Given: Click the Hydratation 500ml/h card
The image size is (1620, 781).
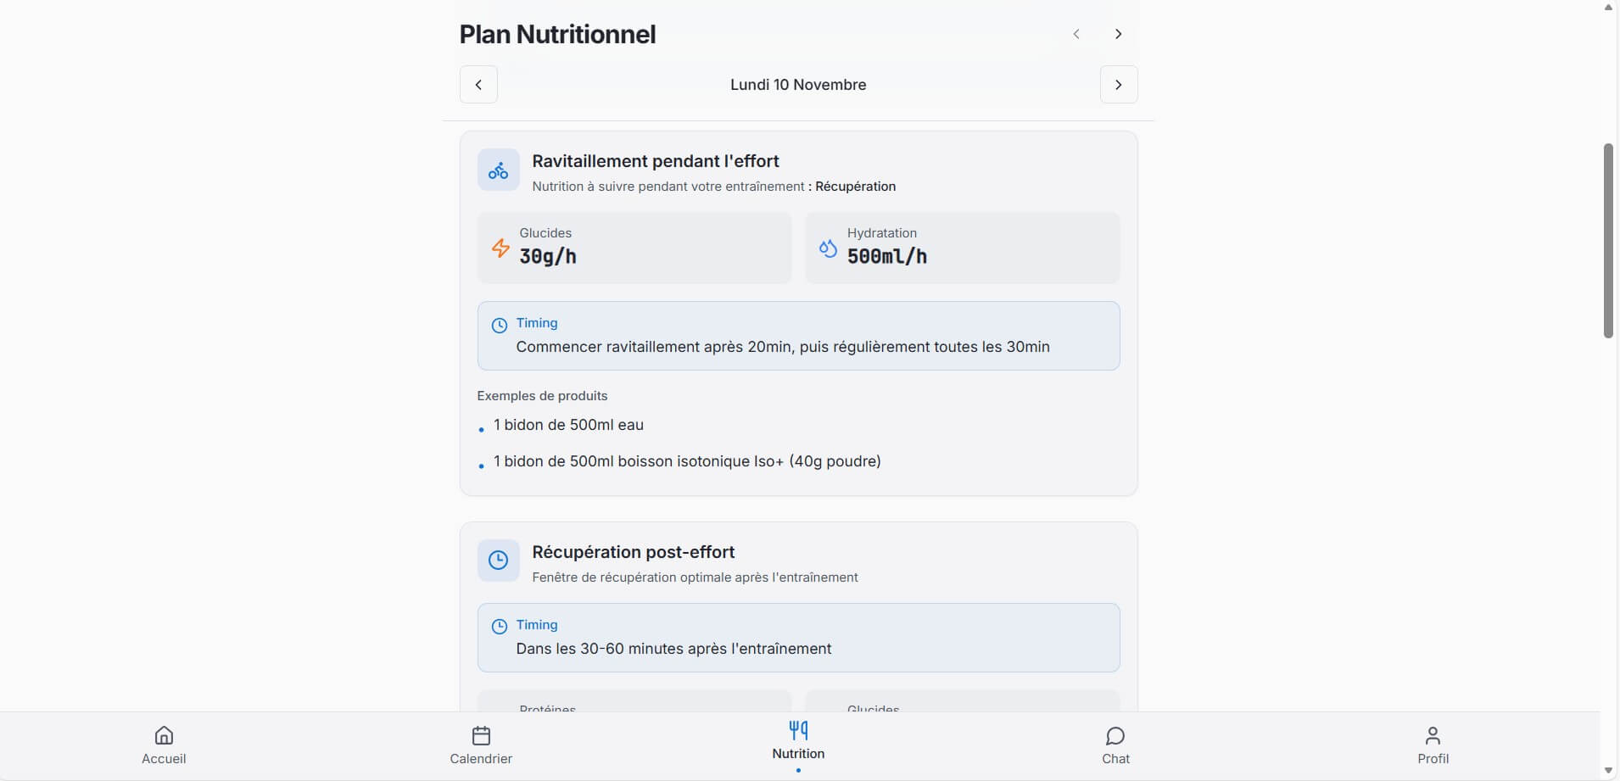Looking at the screenshot, I should (962, 248).
